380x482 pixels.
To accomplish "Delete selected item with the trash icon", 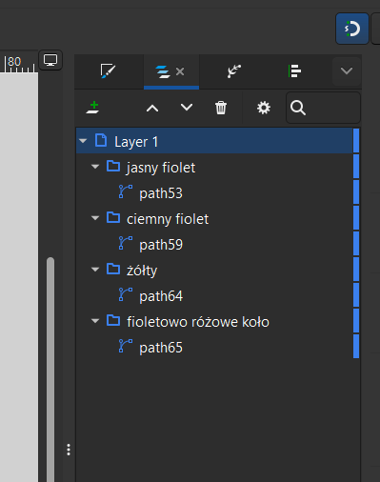I will click(221, 108).
